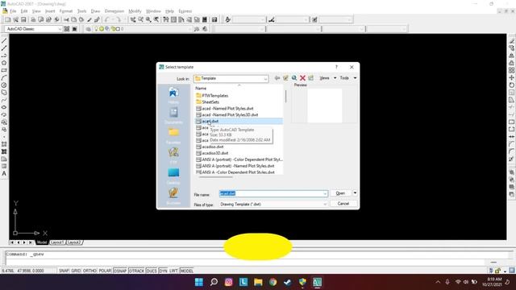
Task: Select the Rectangle draw tool
Action: pos(4,70)
